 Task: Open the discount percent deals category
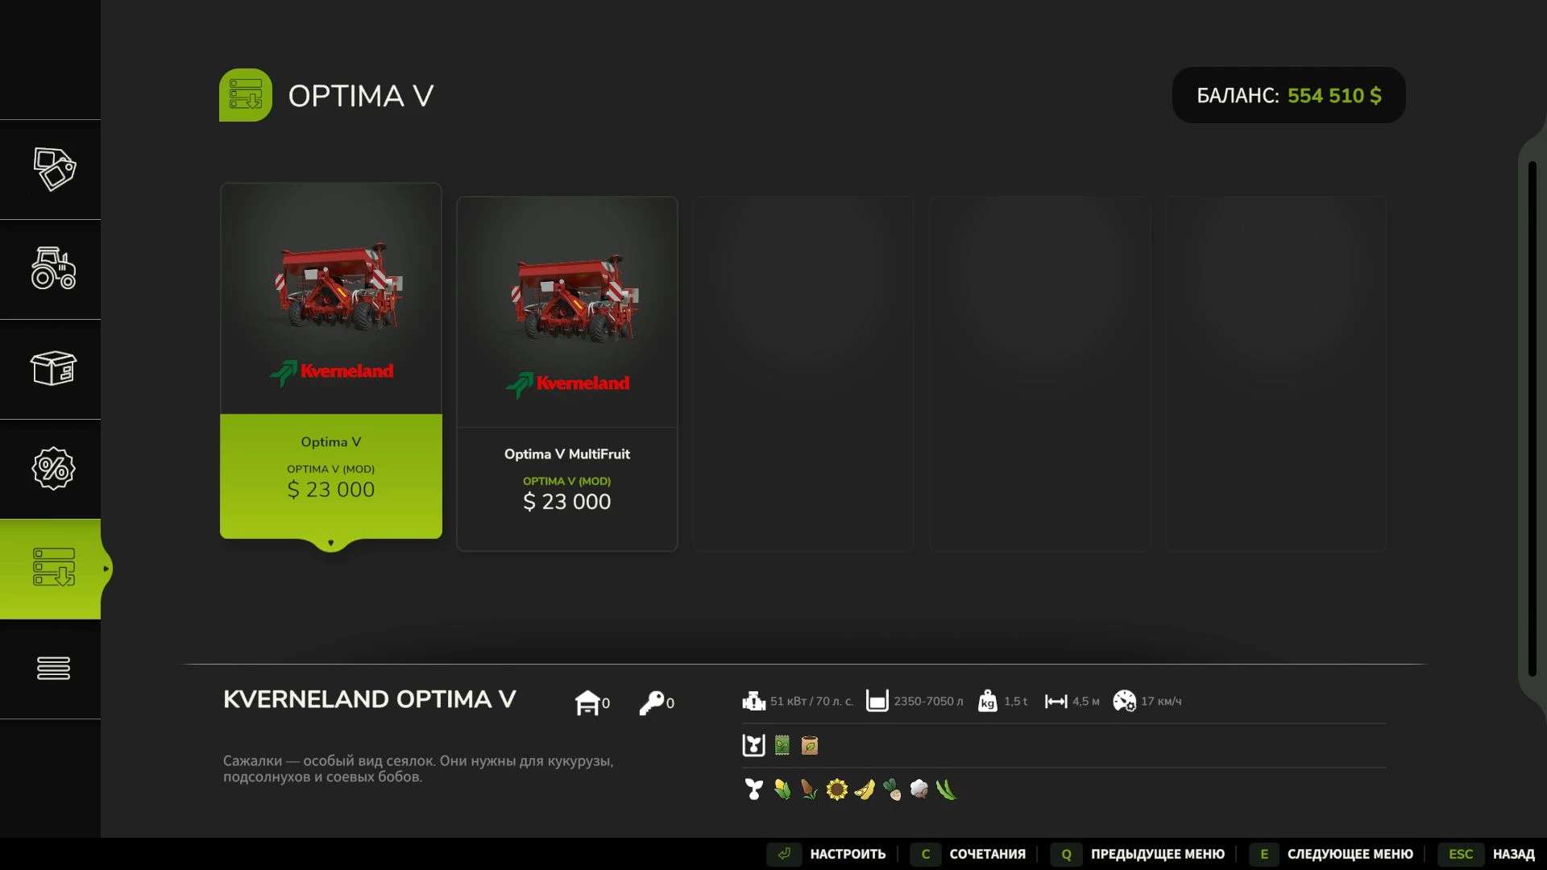coord(54,469)
